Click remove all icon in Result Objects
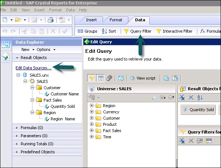 [x=182, y=98]
